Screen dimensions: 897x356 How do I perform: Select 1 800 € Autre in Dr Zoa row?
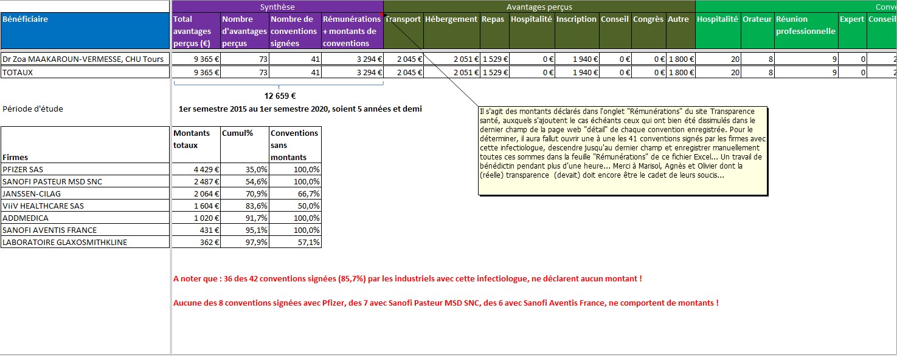pos(681,59)
